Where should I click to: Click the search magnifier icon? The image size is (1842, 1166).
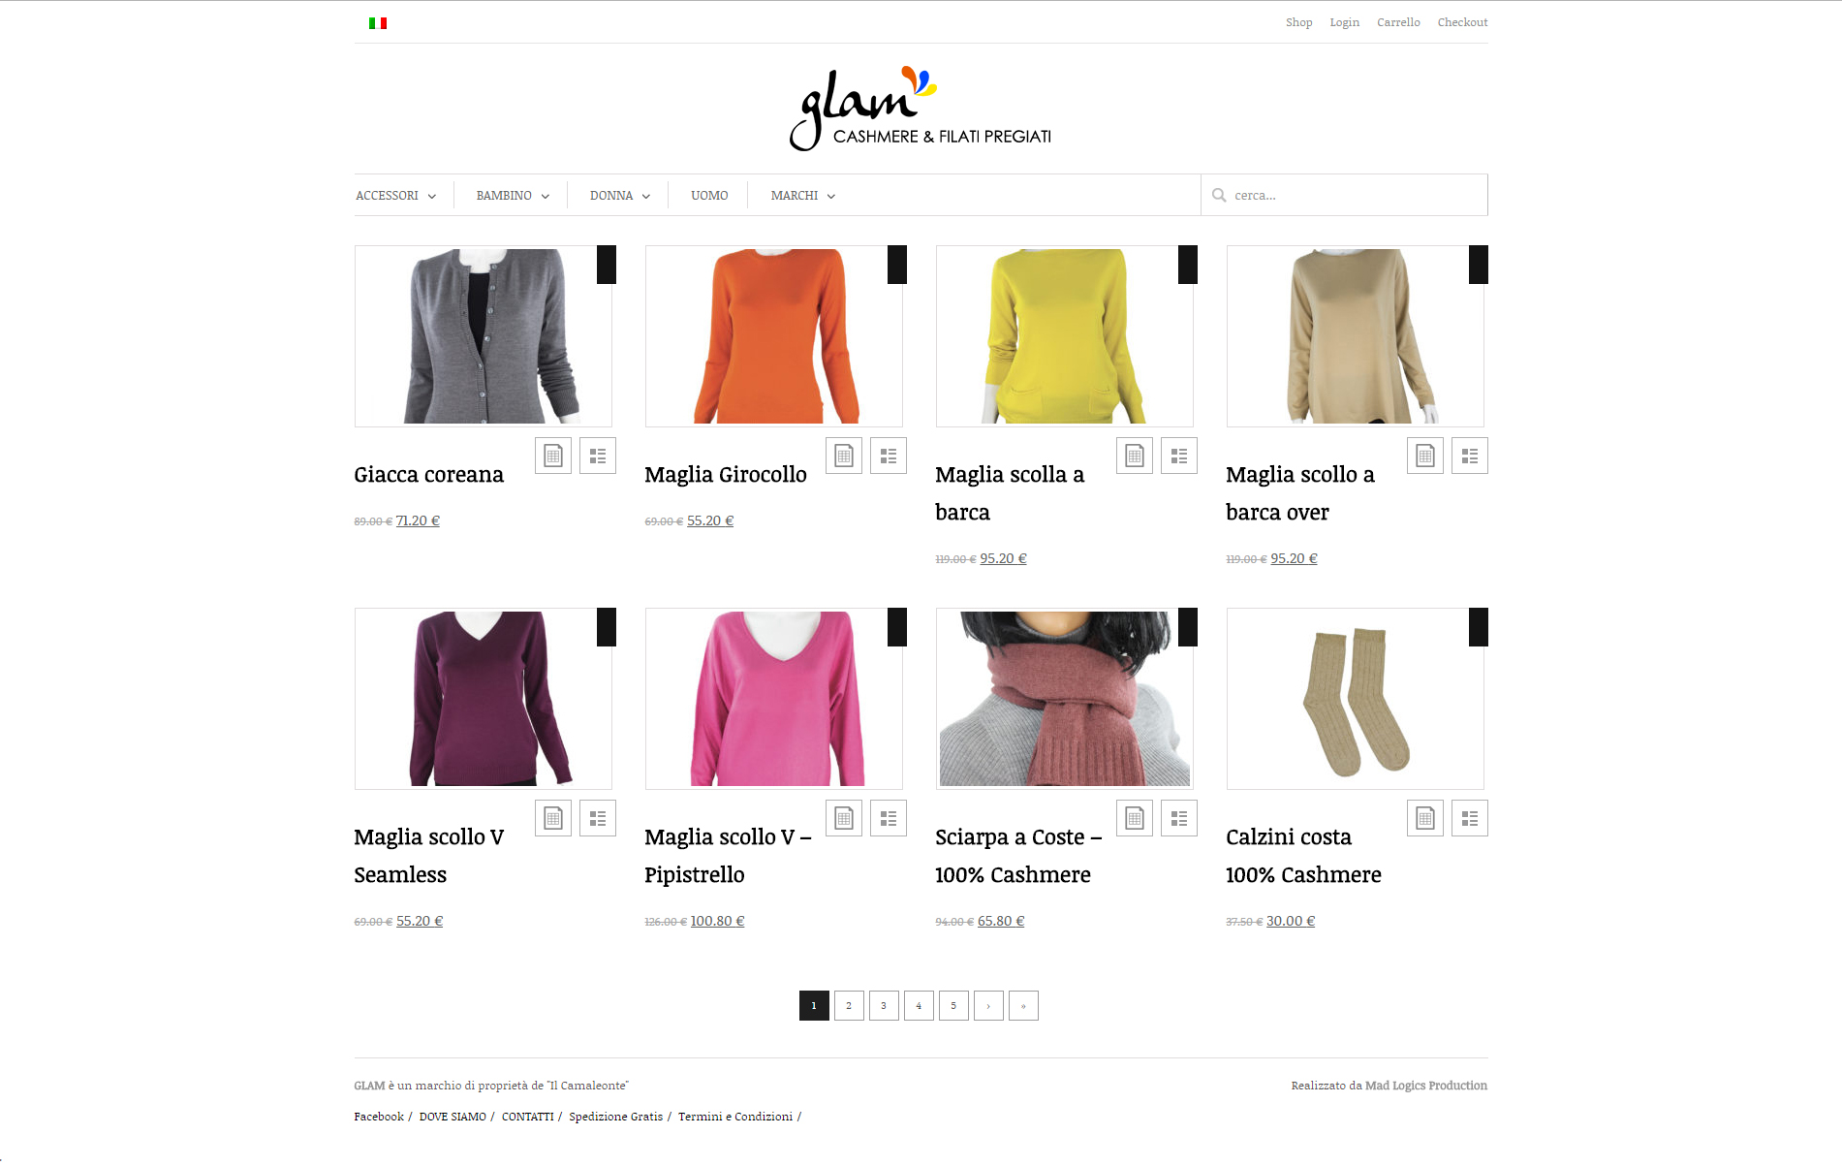coord(1219,195)
